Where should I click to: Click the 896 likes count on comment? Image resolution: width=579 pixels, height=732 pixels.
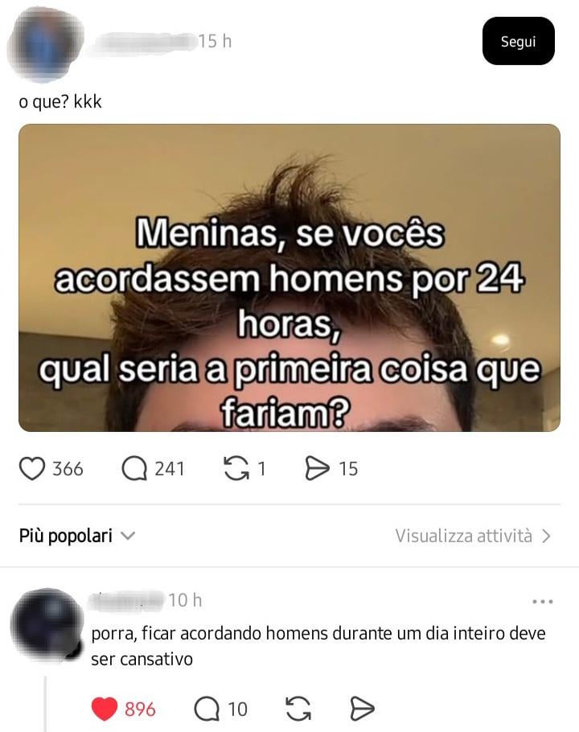coord(140,709)
